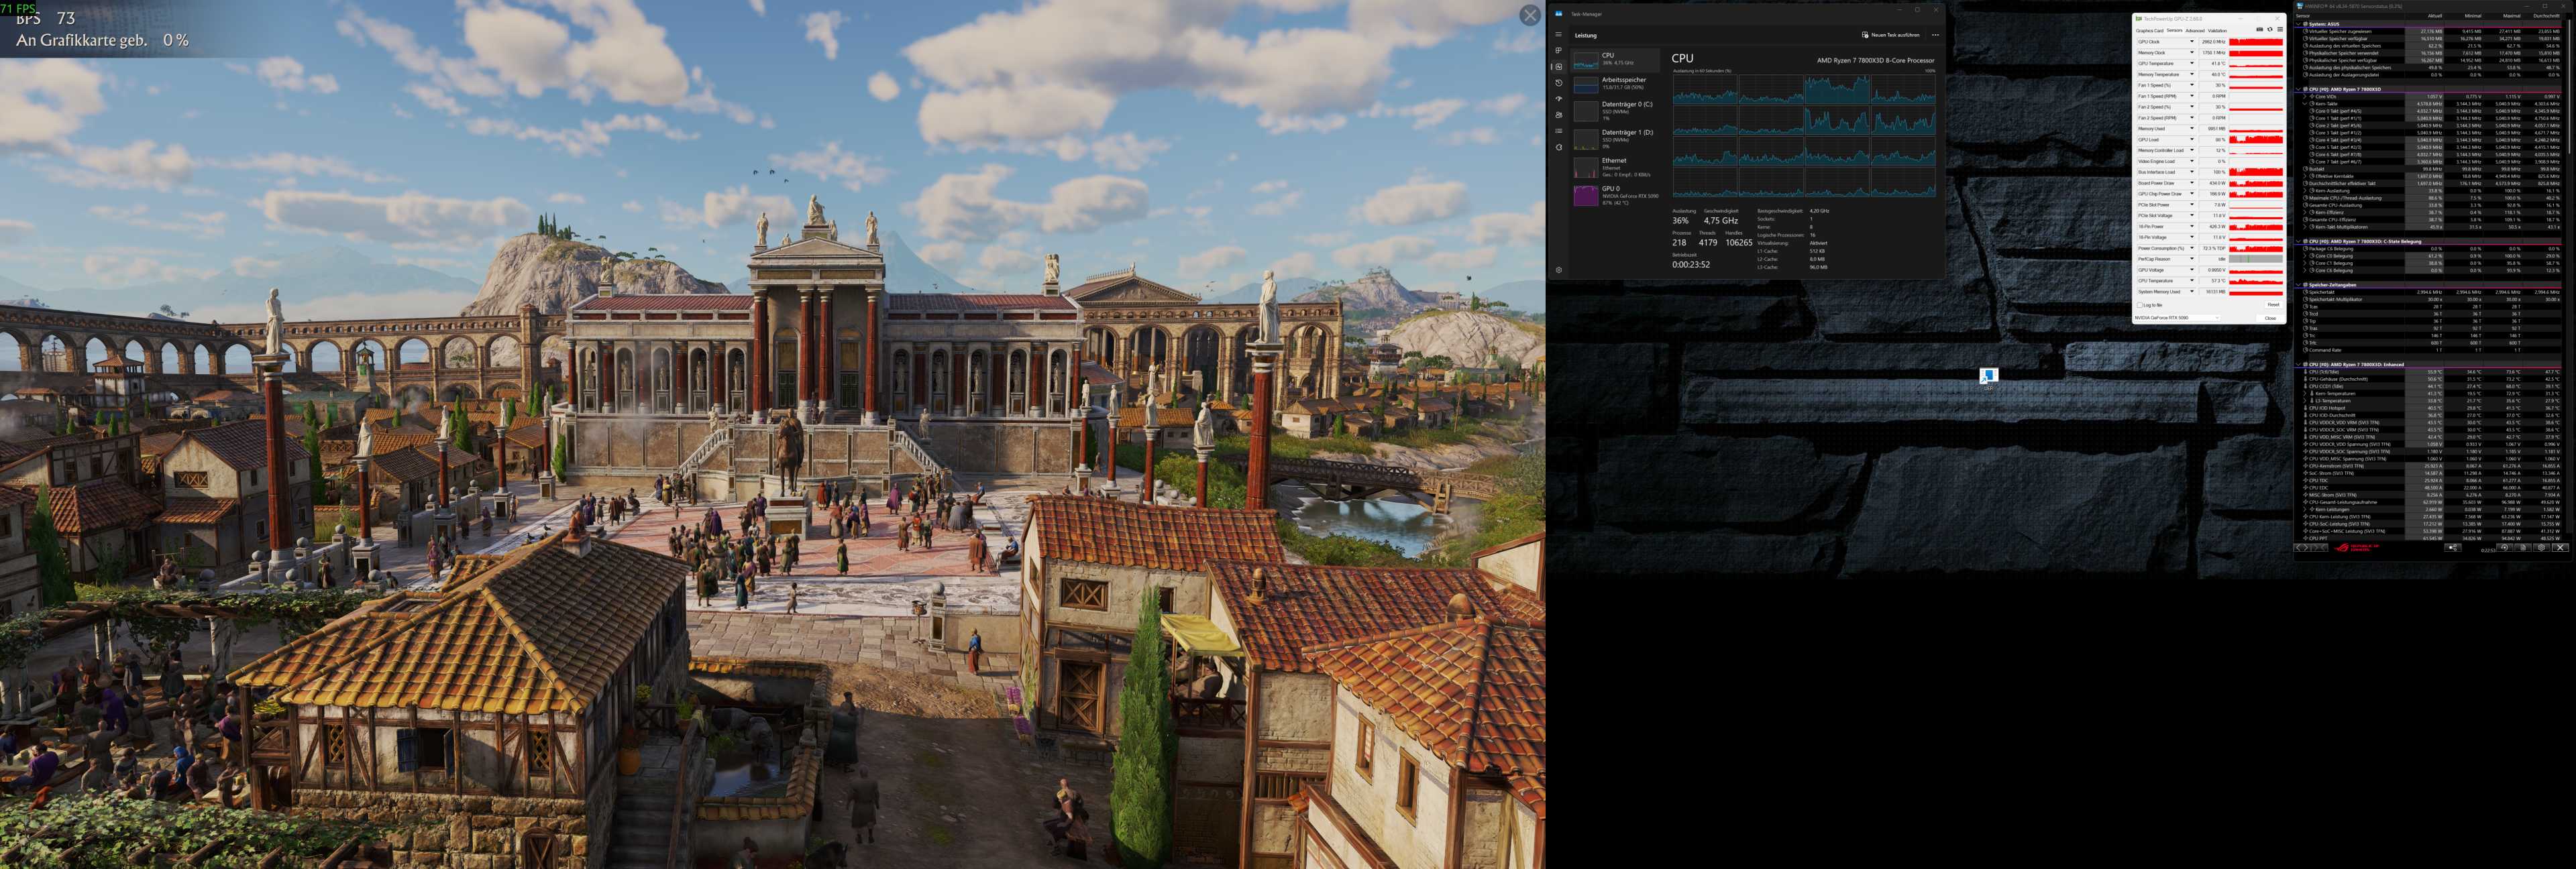This screenshot has height=869, width=2576.
Task: Open the Processes page icon in sidebar
Action: click(1558, 51)
